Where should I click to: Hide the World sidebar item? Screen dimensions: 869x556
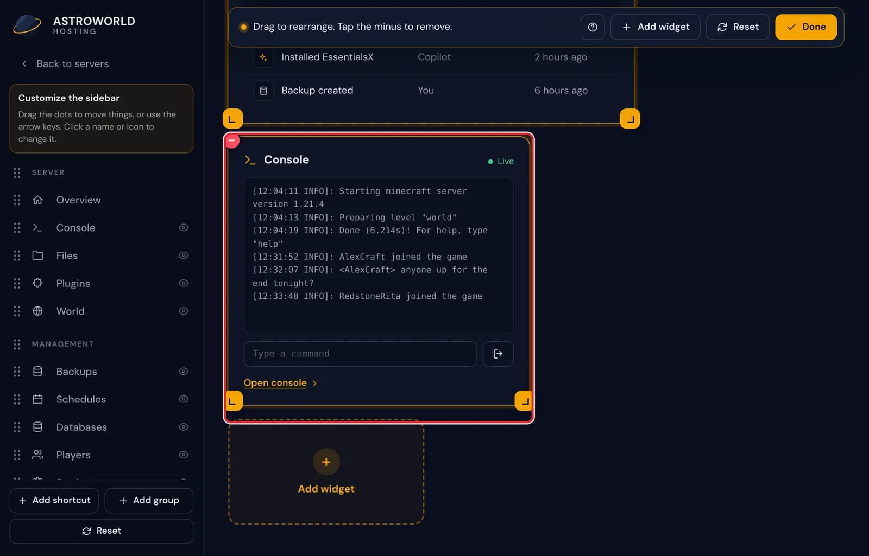coord(184,311)
